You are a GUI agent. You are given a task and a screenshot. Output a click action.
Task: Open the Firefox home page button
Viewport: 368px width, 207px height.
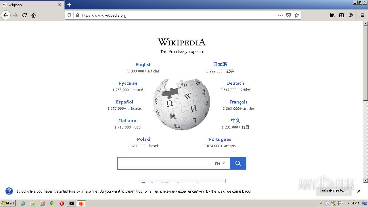(x=34, y=15)
